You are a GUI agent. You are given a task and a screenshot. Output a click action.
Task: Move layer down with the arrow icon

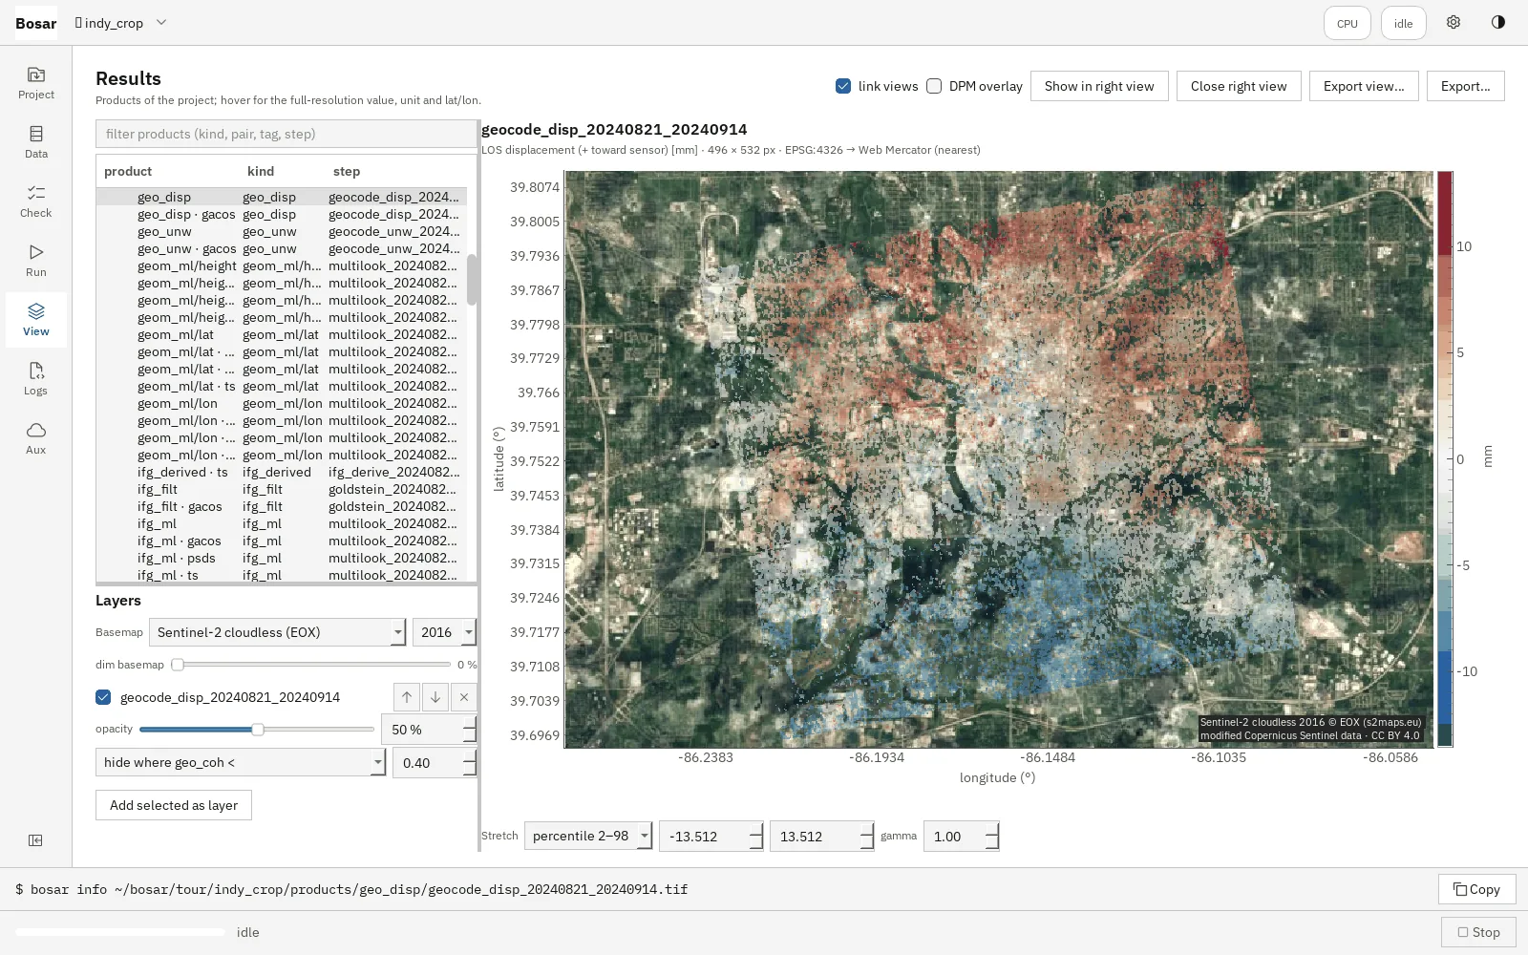435,697
